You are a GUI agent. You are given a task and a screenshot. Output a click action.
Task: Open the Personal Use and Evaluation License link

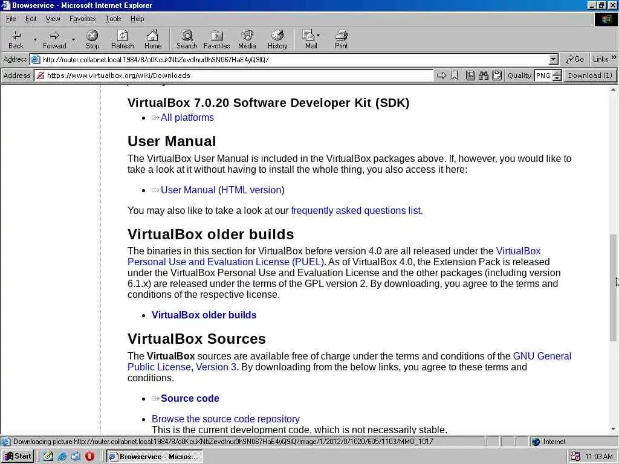[225, 262]
